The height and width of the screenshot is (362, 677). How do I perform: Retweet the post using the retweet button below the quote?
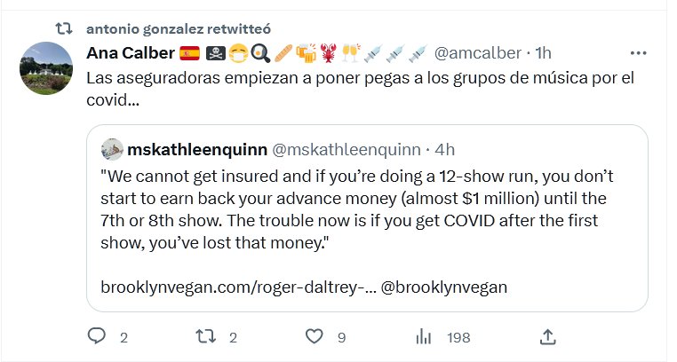205,336
